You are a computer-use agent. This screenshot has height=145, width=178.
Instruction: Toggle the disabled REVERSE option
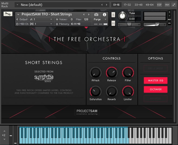click(156, 99)
